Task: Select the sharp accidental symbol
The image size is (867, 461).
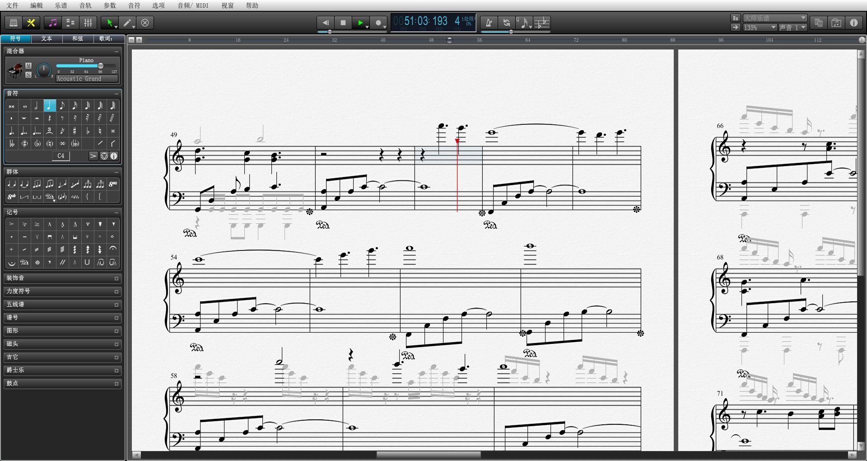Action: point(75,131)
